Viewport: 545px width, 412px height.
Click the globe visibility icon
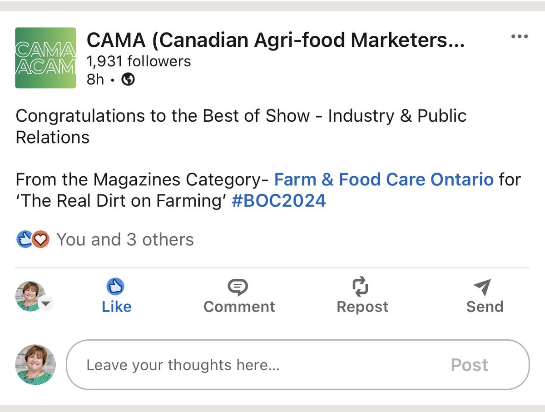tap(129, 80)
